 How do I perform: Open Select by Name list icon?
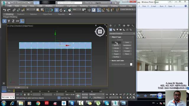(42, 10)
